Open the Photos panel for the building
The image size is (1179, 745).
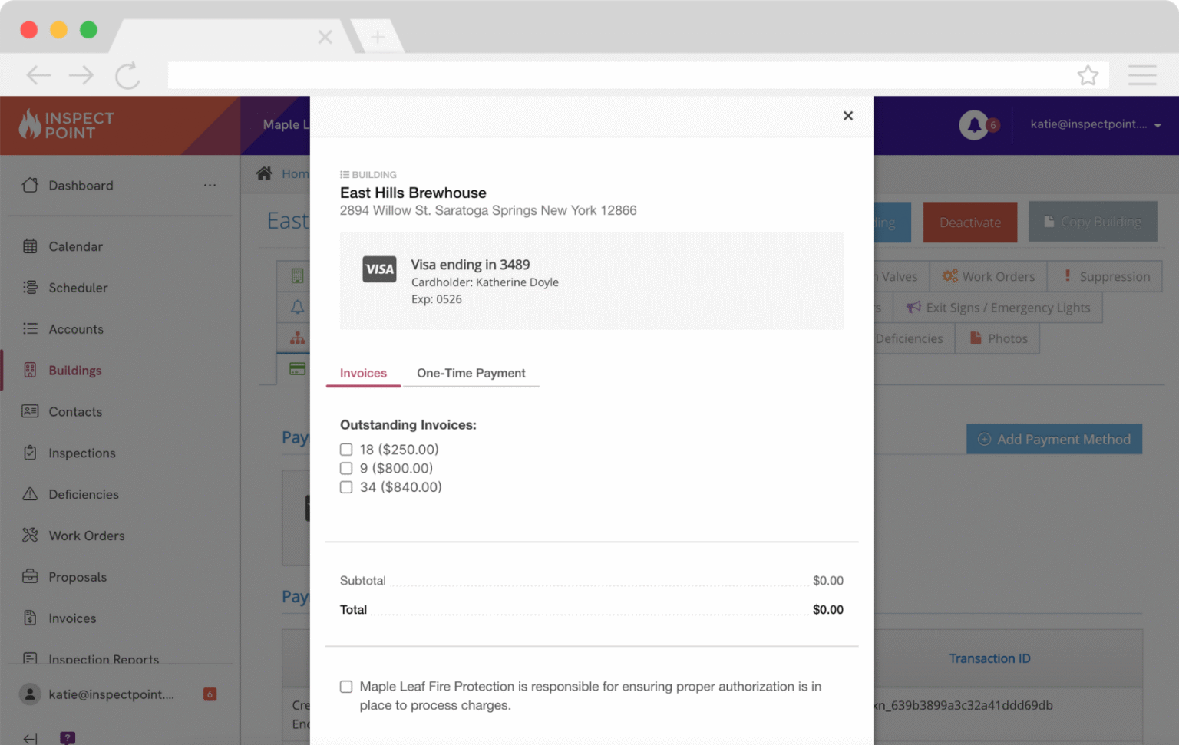coord(997,338)
